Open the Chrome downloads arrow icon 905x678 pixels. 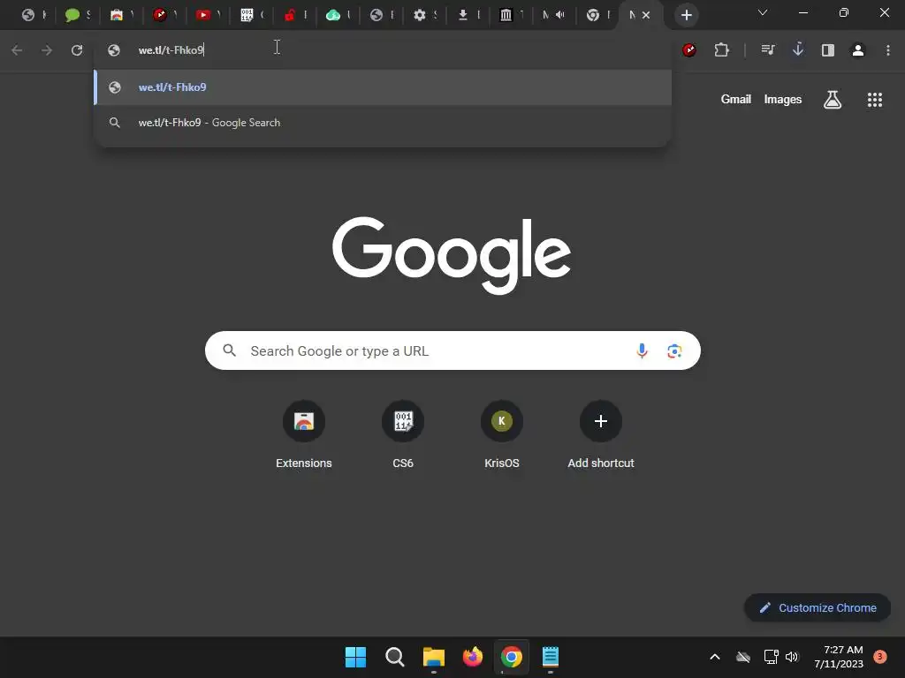point(798,50)
